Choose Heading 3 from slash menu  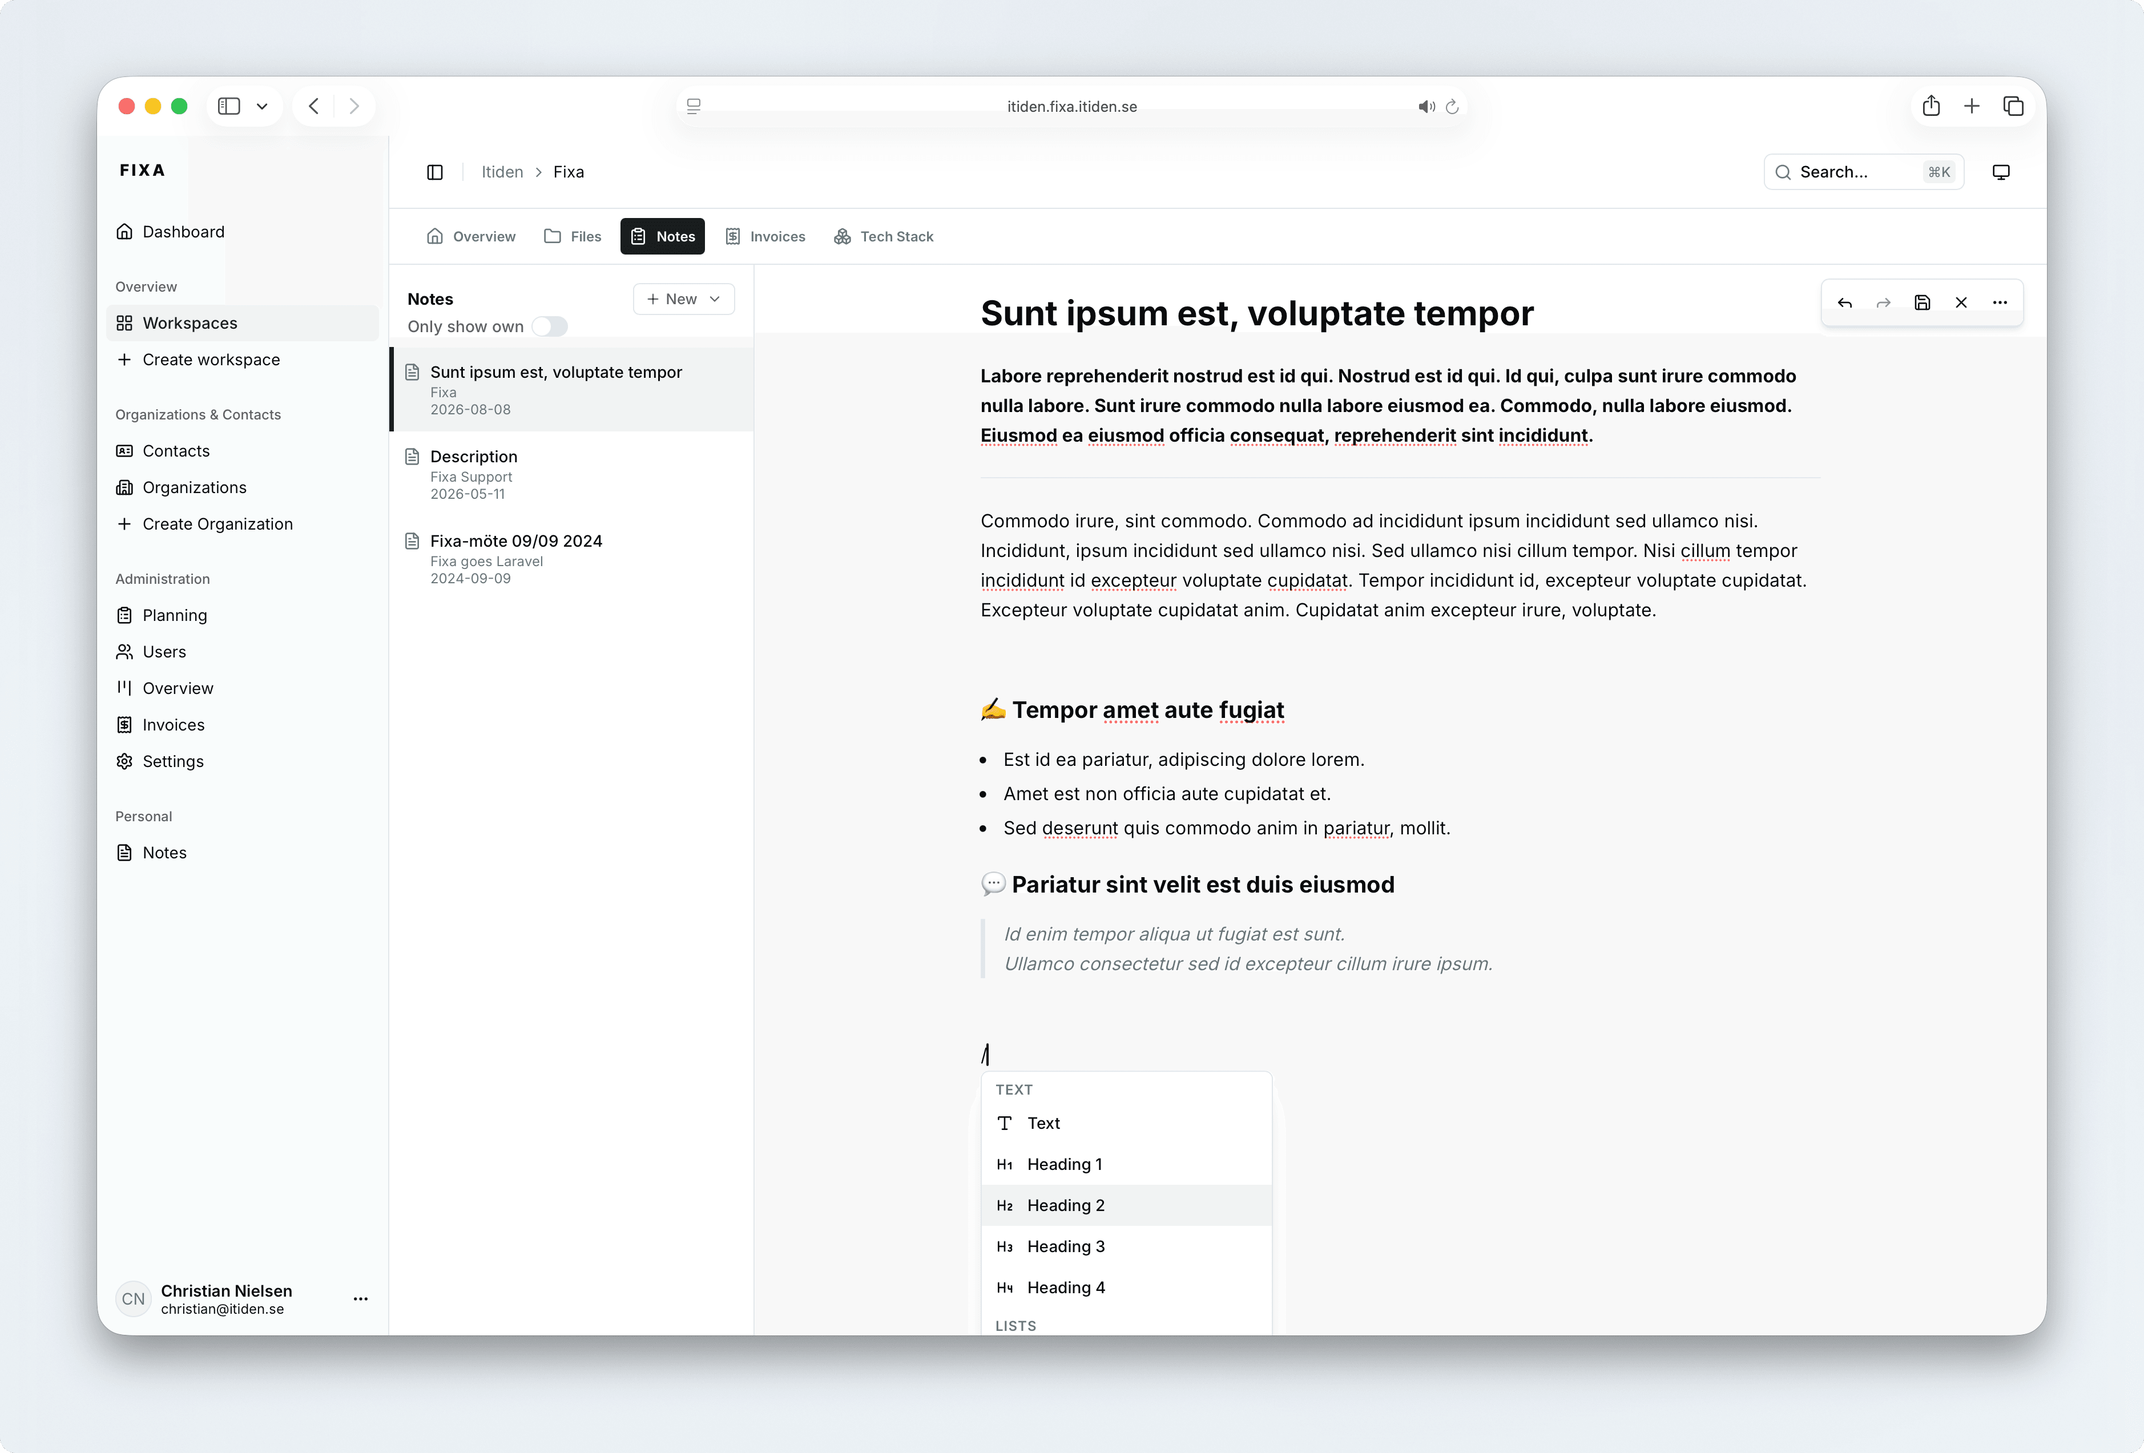[1126, 1248]
